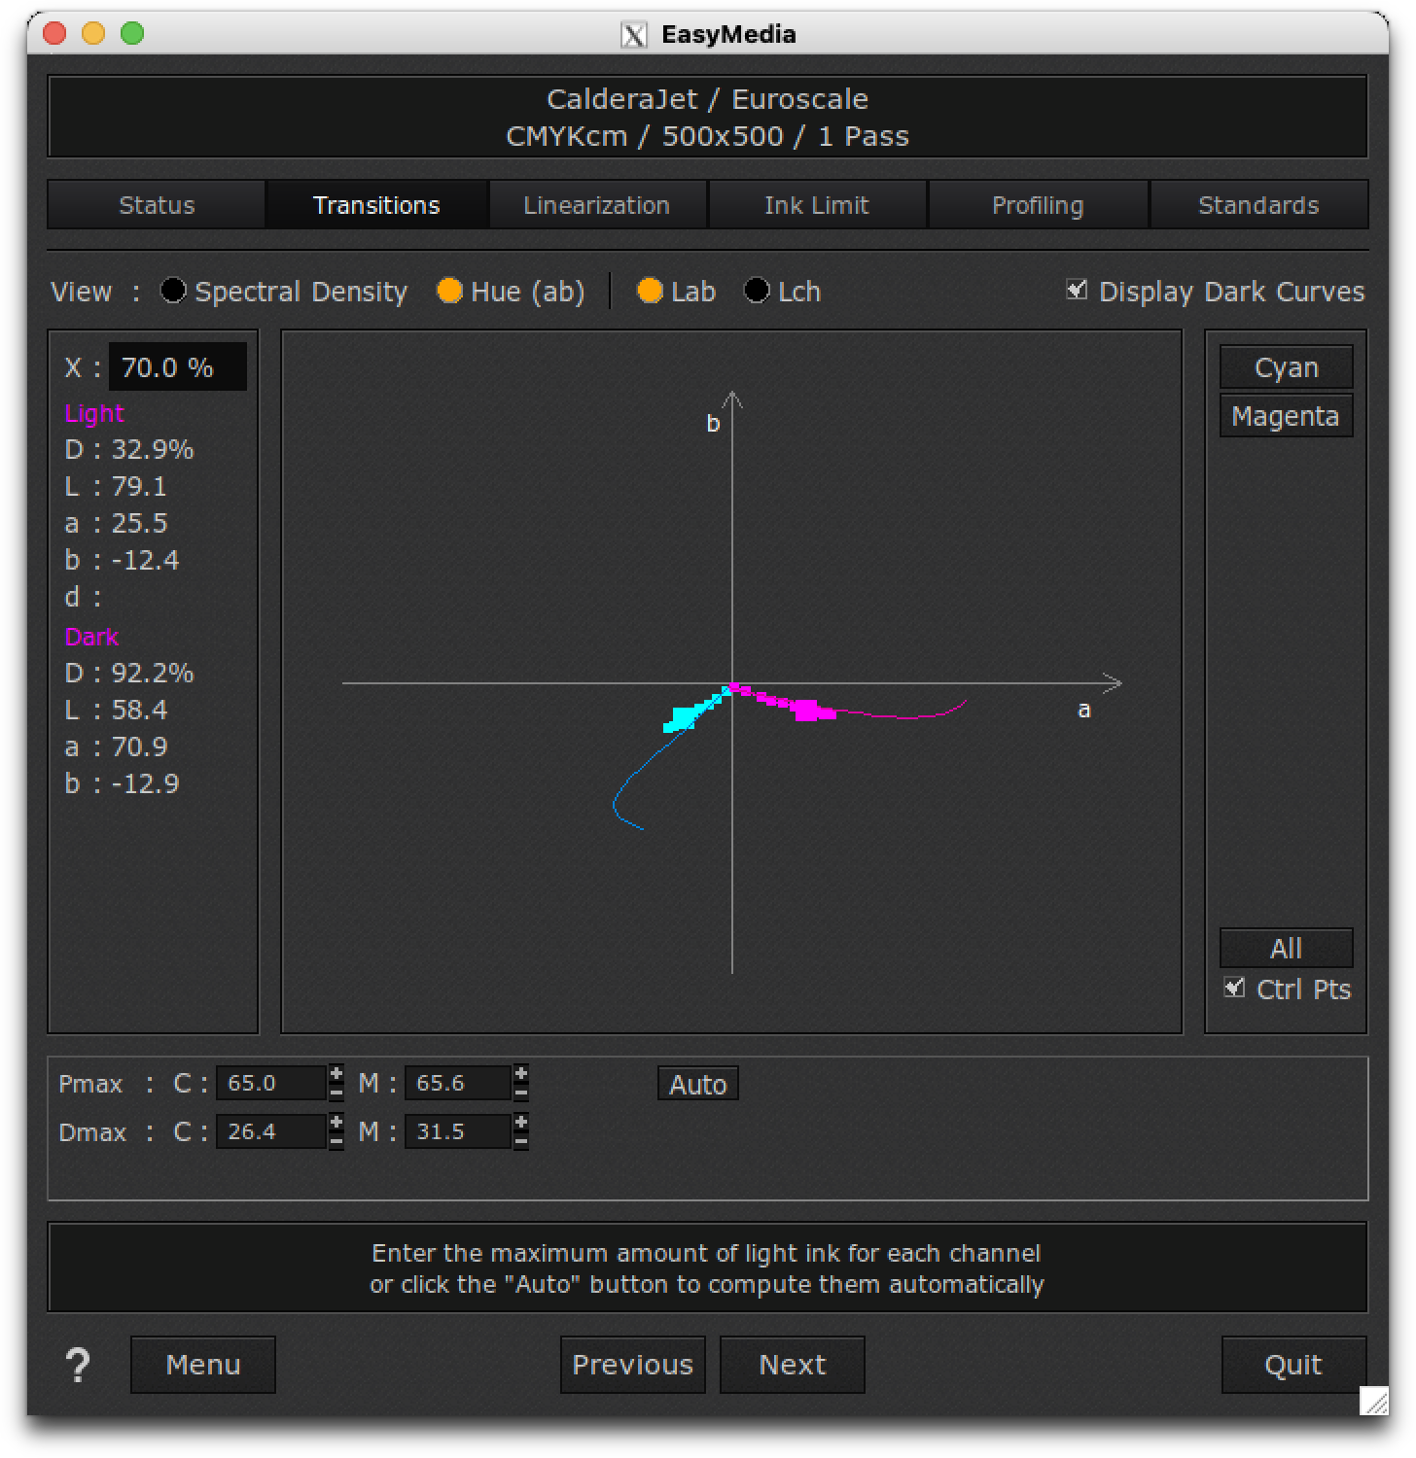Switch to the Transitions tab
Viewport: 1416px width, 1458px height.
coord(376,205)
